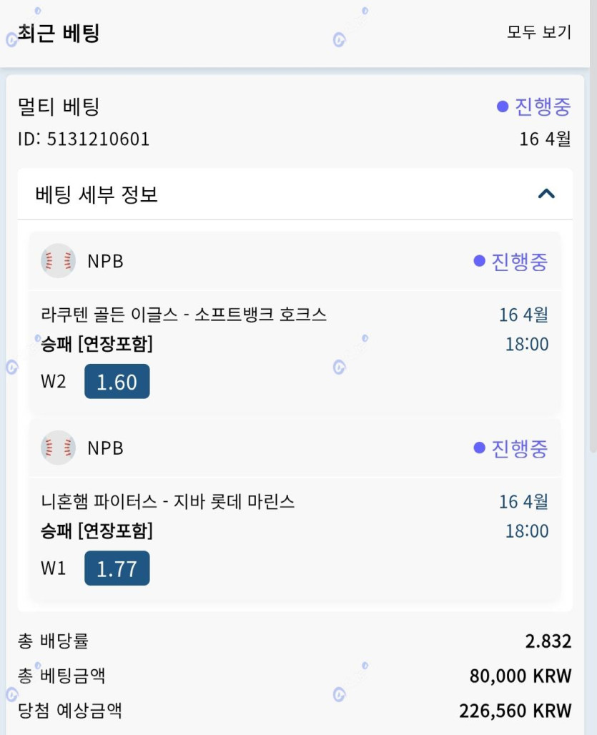The width and height of the screenshot is (597, 735).
Task: Open the 모두 보기 link
Action: coord(539,32)
